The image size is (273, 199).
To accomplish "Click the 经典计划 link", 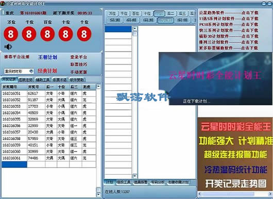I will [x=47, y=71].
